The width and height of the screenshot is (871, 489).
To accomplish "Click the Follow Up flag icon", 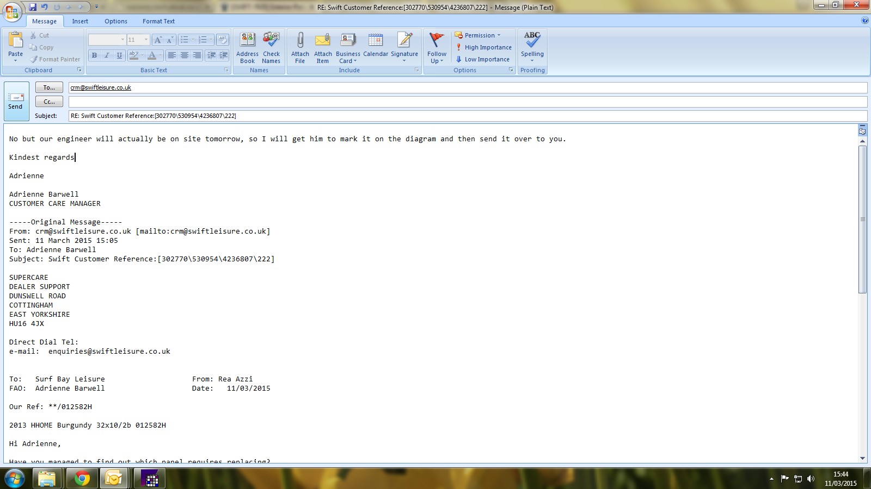I will (437, 48).
